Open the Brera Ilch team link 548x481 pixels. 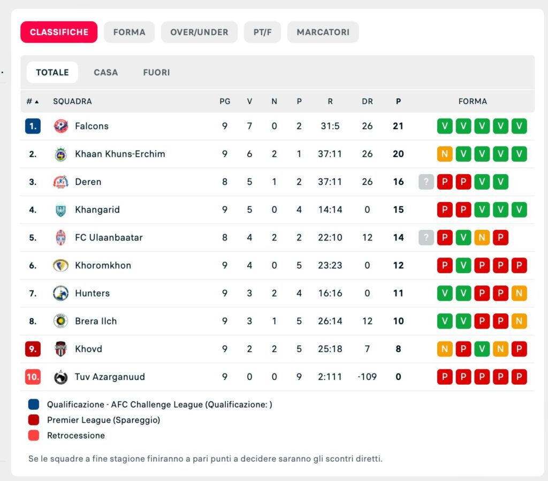(96, 321)
